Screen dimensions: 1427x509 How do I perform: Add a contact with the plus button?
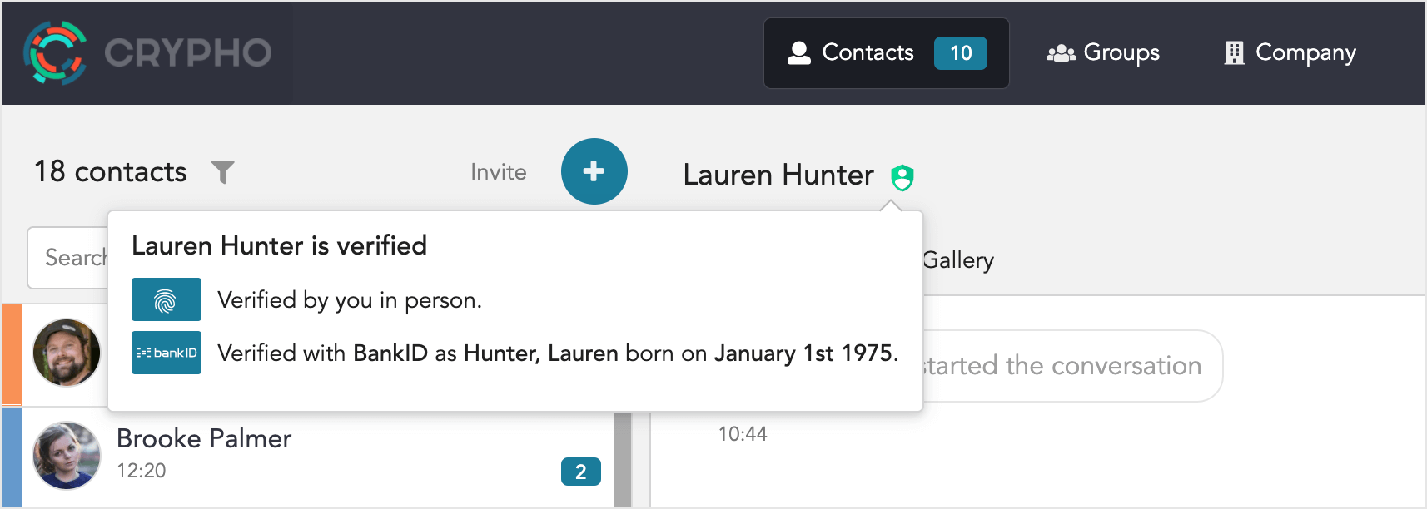594,171
